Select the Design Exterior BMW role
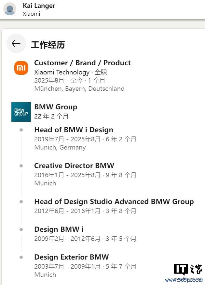 [x=71, y=257]
